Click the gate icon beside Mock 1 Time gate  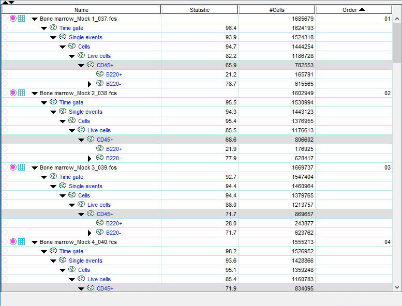[53, 28]
